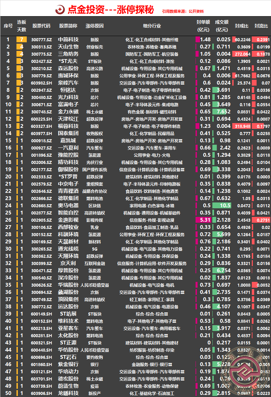
Task: Click 新材料 reason for 天晟新材
Action: tap(95, 242)
